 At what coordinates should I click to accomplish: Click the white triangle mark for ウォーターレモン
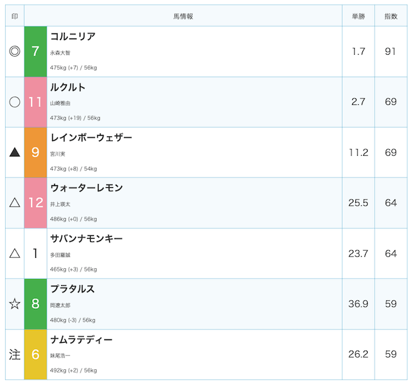(15, 203)
